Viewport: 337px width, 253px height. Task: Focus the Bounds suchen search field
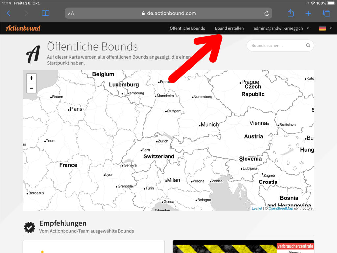[x=276, y=46]
